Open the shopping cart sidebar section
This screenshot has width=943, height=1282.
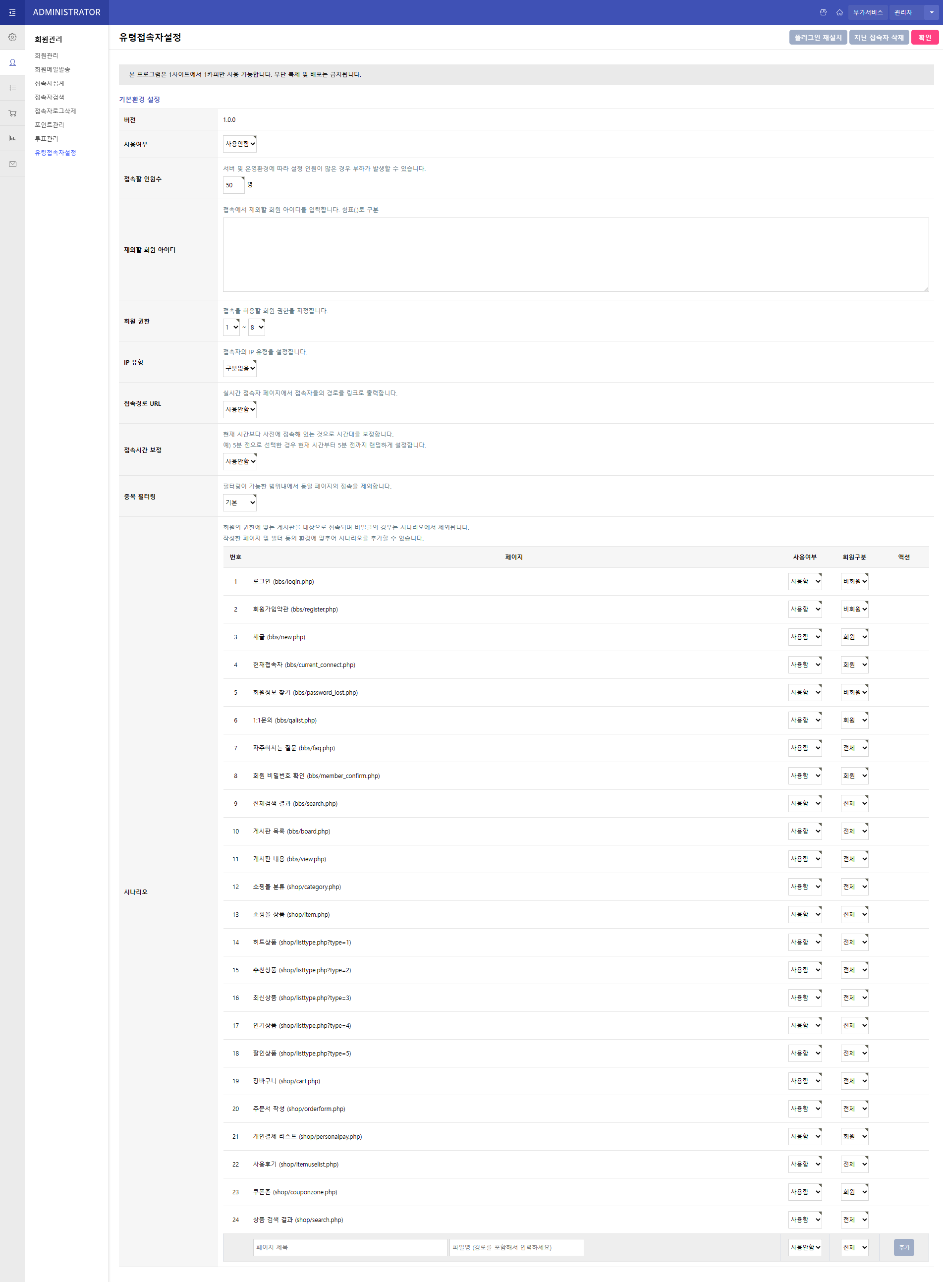coord(12,113)
